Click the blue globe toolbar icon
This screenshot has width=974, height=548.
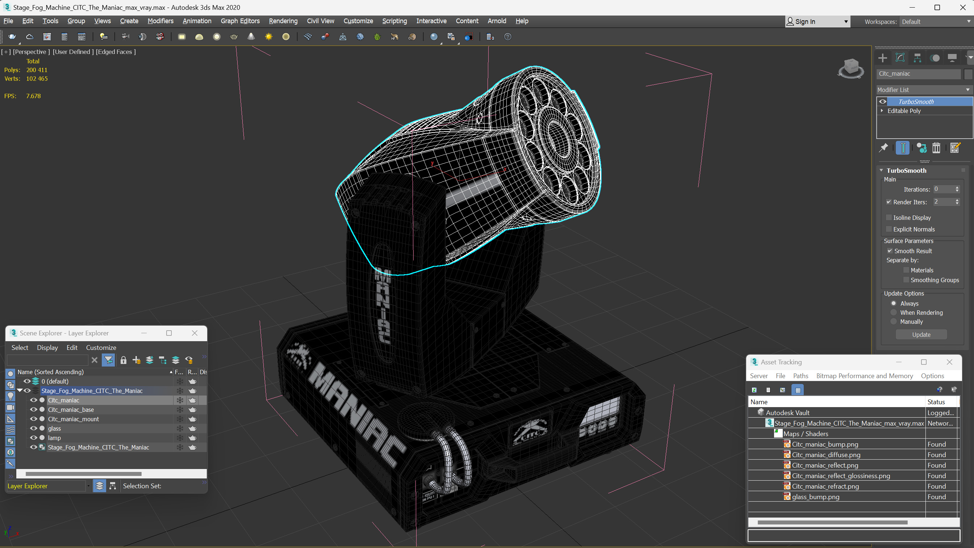tap(434, 37)
